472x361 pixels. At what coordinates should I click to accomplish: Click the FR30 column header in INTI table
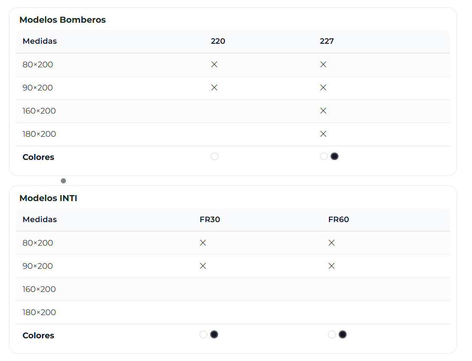coord(210,220)
